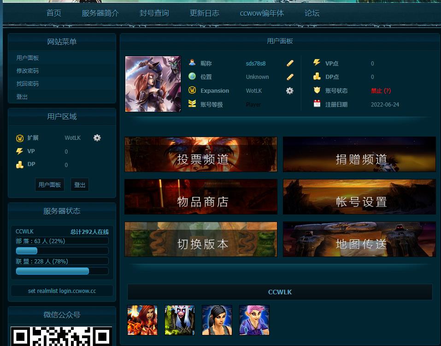
Task: Click the pencil icon beside nickname sds78s8
Action: [x=290, y=63]
